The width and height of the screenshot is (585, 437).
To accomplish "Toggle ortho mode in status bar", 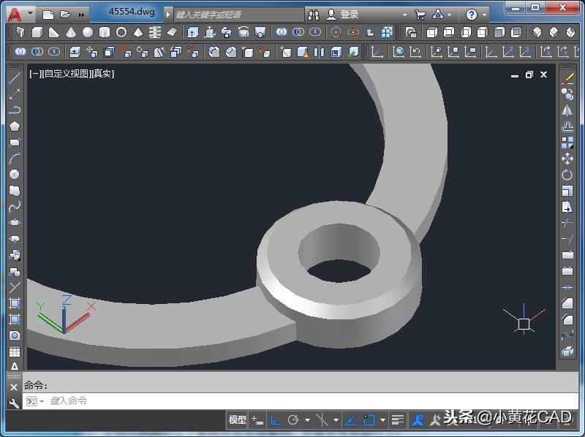I will [x=276, y=420].
